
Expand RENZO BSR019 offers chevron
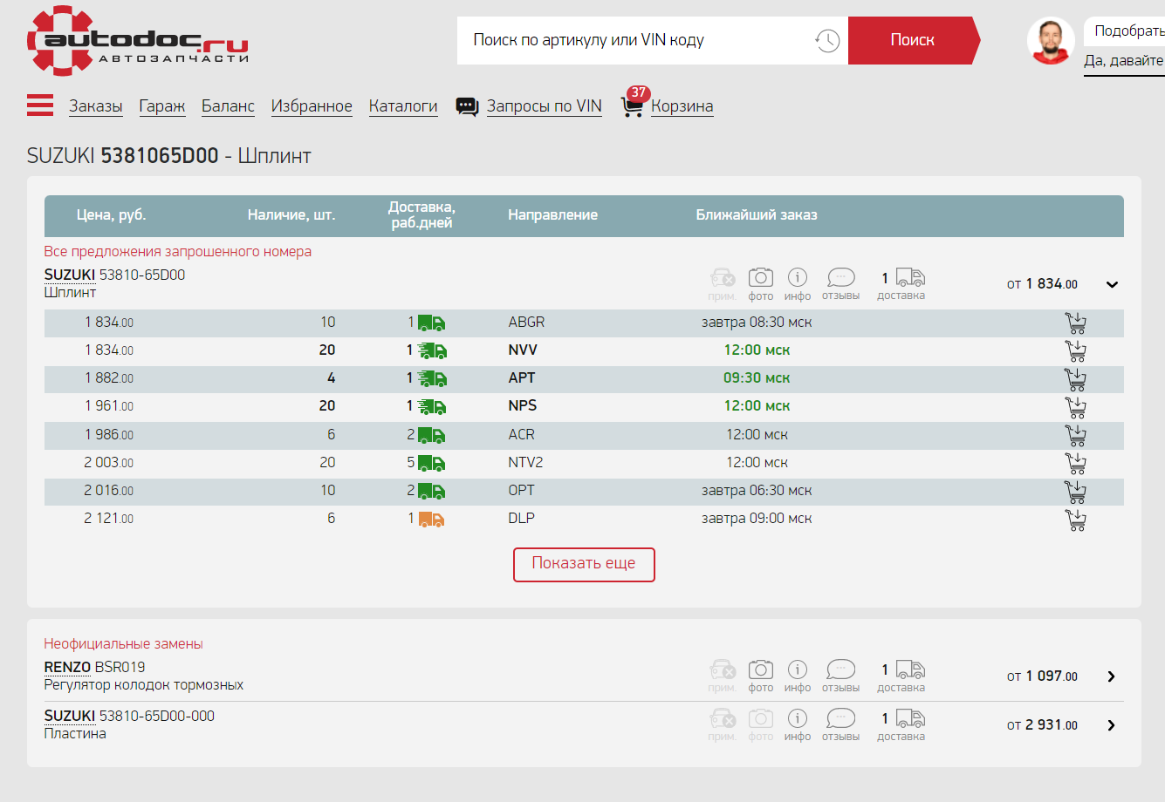pyautogui.click(x=1111, y=676)
